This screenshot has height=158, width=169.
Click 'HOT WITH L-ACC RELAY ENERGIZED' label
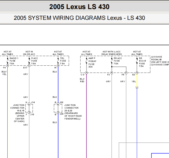(x=112, y=53)
